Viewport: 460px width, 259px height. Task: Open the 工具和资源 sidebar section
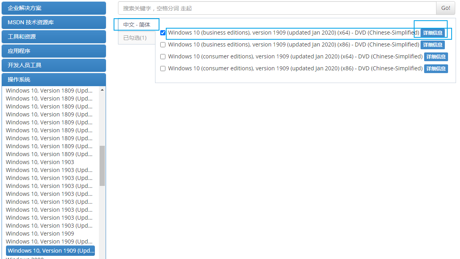[54, 37]
